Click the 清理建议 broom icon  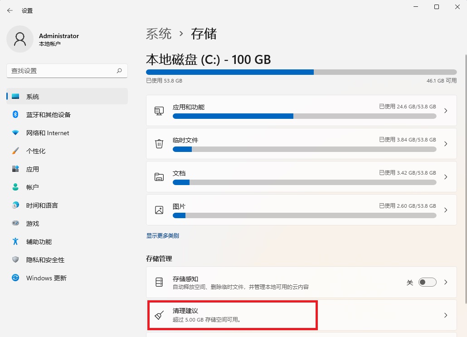click(x=159, y=315)
